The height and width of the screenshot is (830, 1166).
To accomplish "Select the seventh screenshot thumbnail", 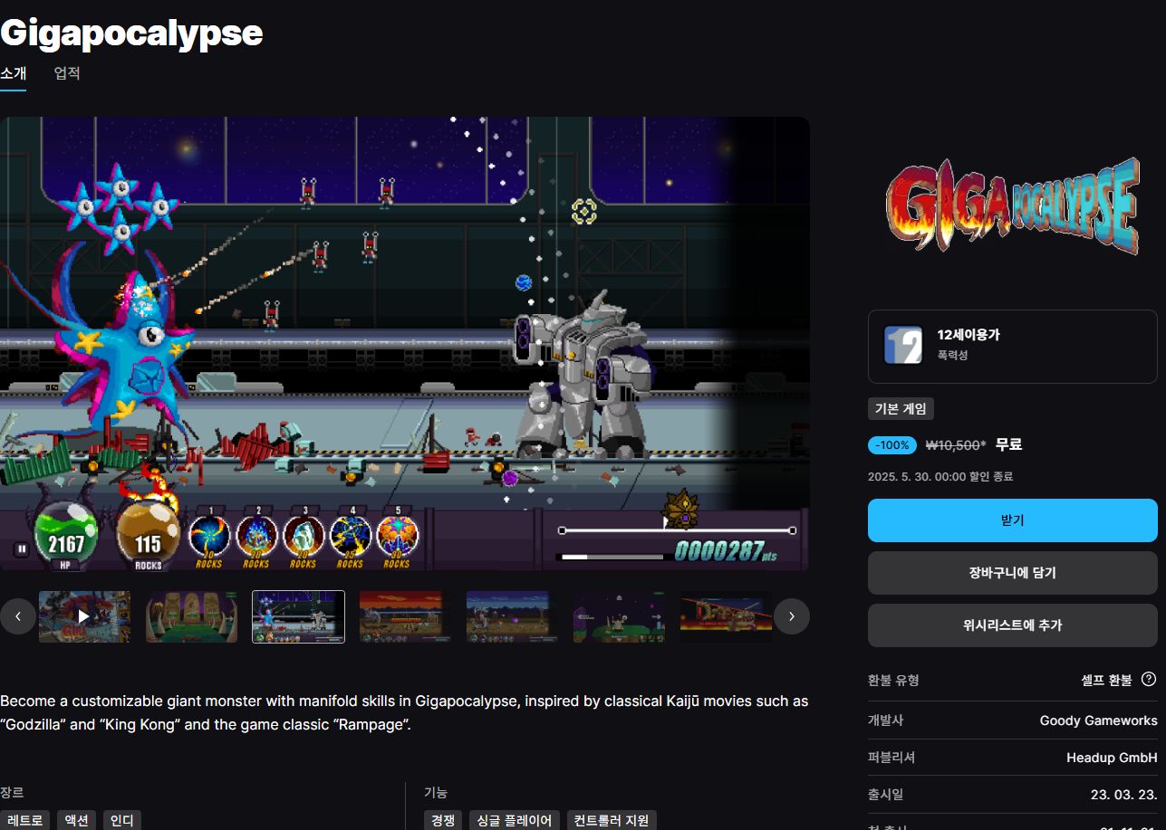I will tap(726, 616).
